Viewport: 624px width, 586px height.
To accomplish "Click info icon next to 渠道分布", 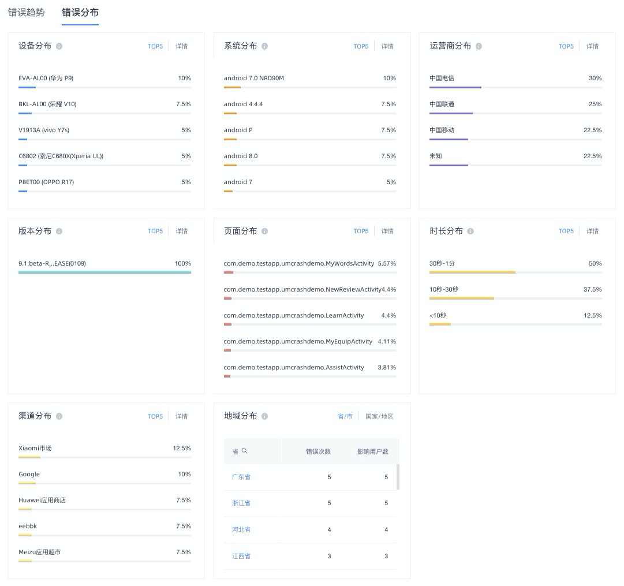I will [59, 416].
